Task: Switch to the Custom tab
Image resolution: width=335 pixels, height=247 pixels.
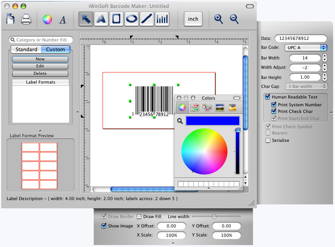Action: coord(55,49)
